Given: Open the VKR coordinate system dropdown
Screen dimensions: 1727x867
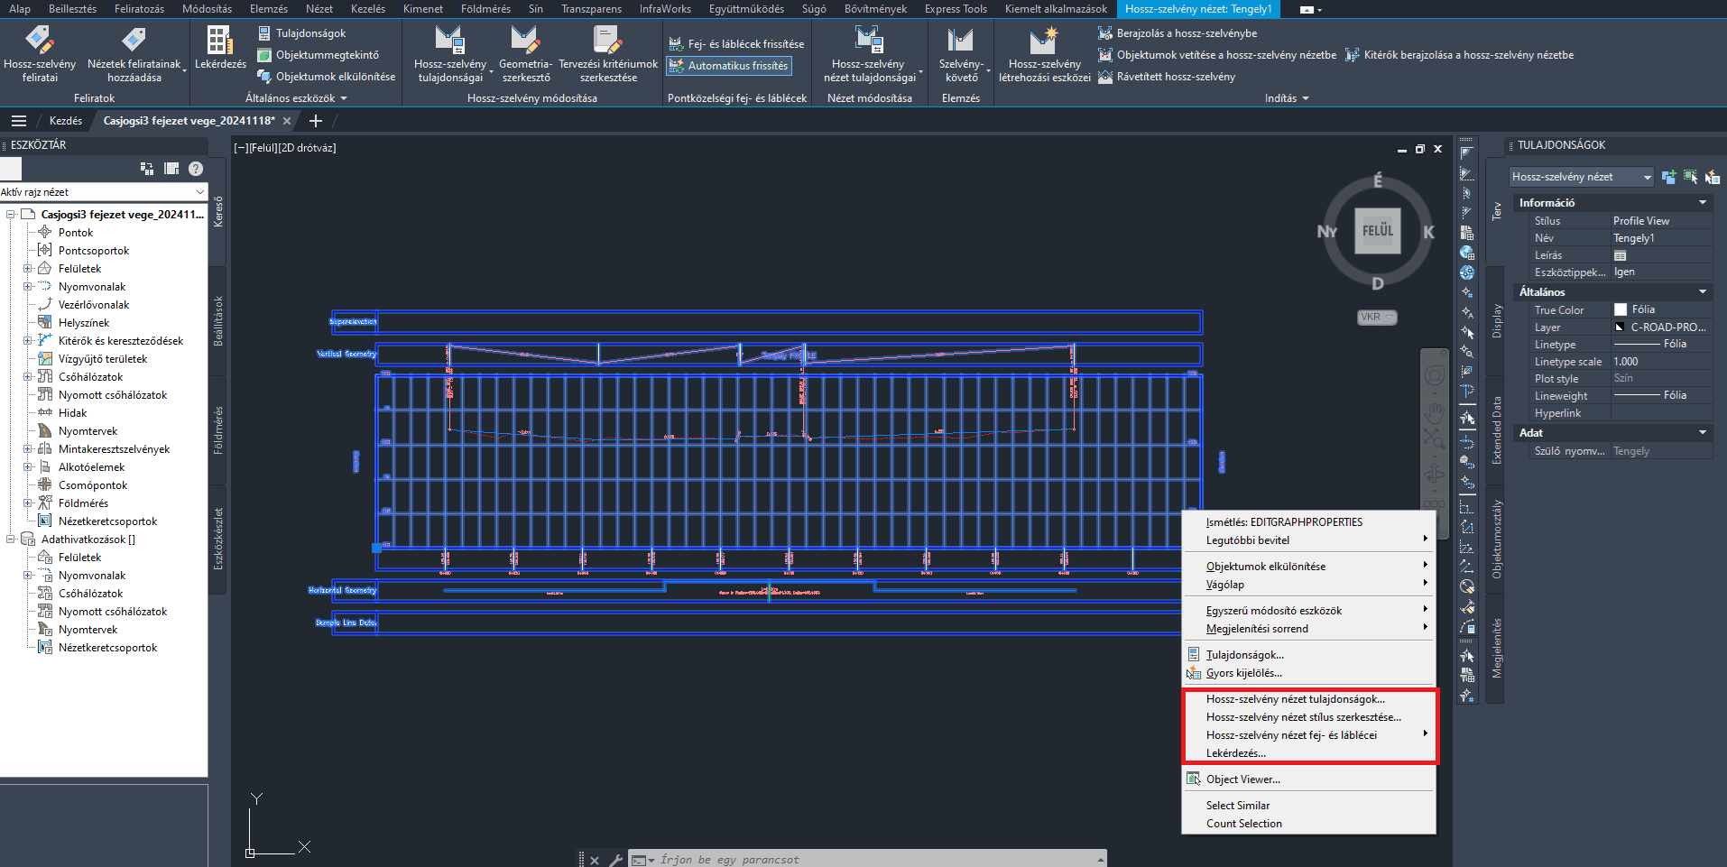Looking at the screenshot, I should tap(1377, 318).
